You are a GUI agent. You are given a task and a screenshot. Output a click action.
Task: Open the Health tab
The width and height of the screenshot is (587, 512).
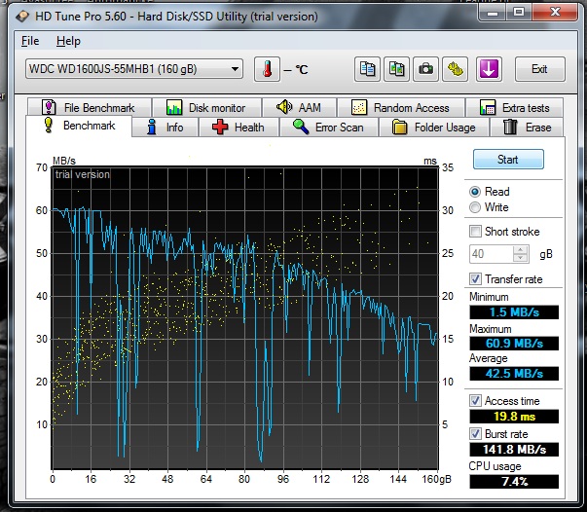[238, 128]
